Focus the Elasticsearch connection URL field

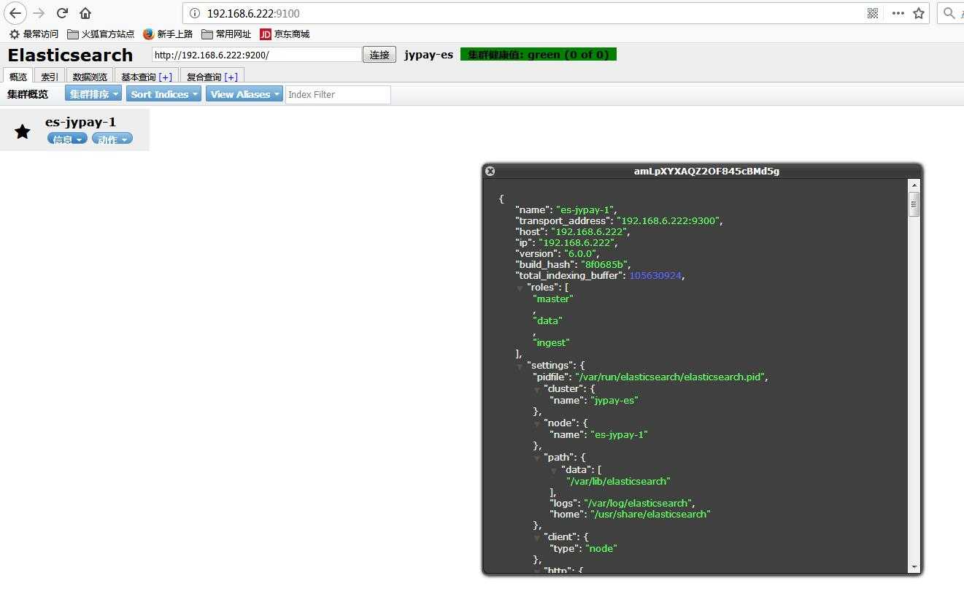[257, 55]
